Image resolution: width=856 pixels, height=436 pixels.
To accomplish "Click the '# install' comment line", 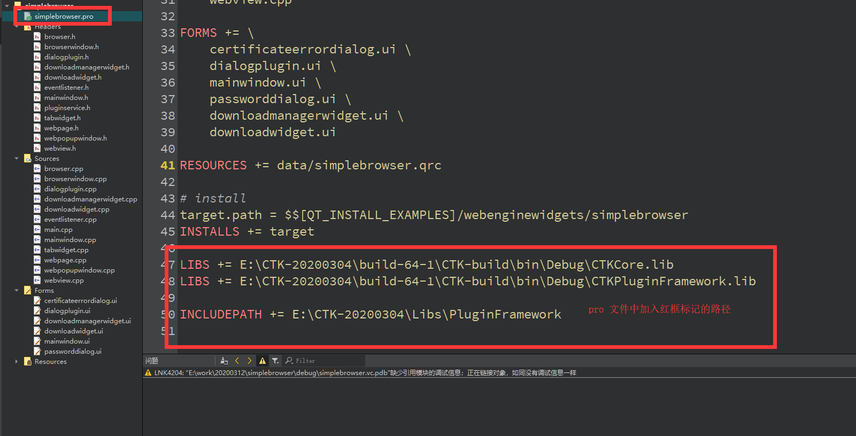I will pyautogui.click(x=213, y=199).
